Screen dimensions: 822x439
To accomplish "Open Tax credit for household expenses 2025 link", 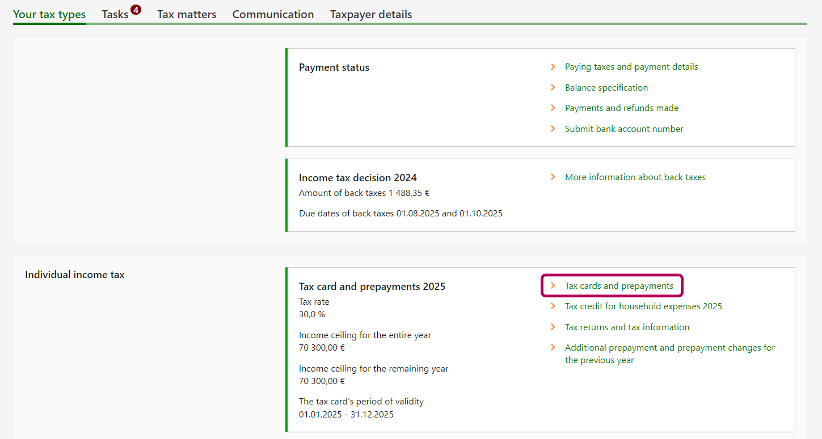I will 643,306.
